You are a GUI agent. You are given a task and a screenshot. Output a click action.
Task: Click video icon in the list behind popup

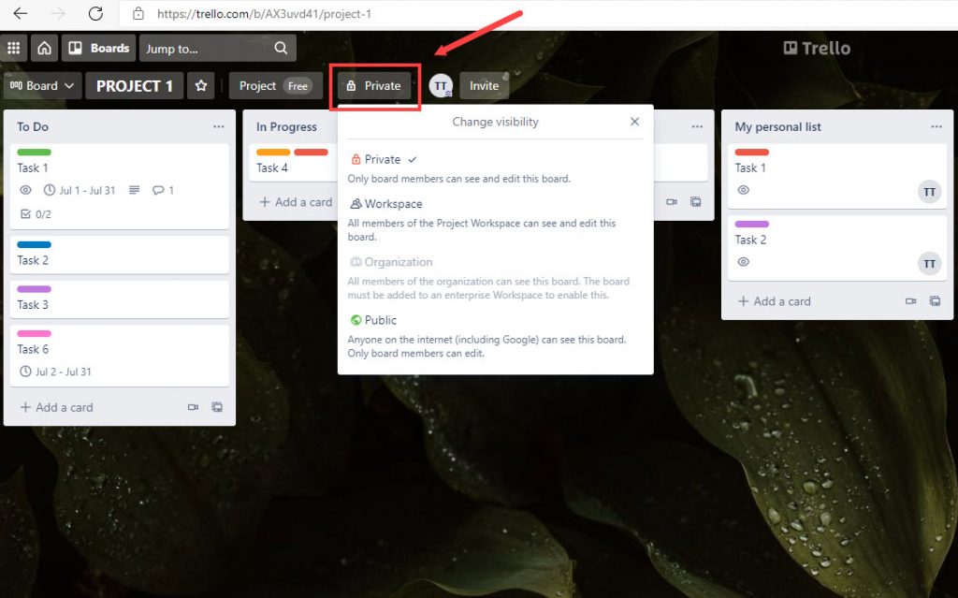click(x=672, y=202)
